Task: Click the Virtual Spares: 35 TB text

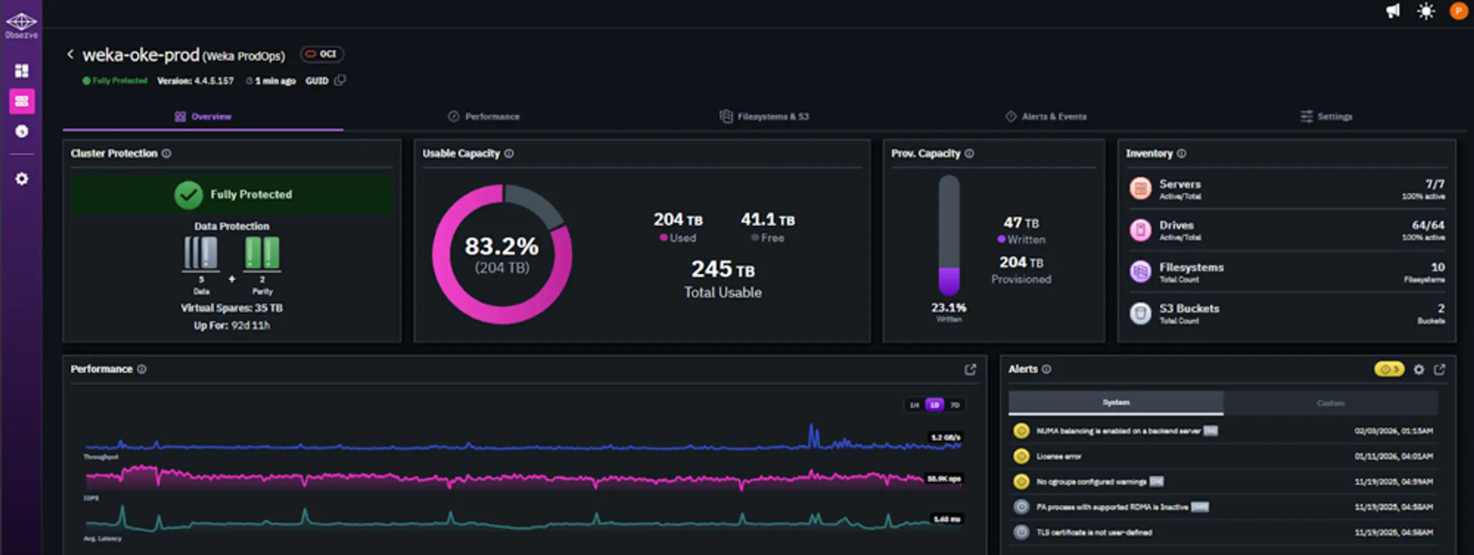Action: point(231,308)
